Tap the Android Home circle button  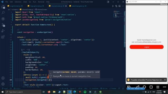click(144, 87)
